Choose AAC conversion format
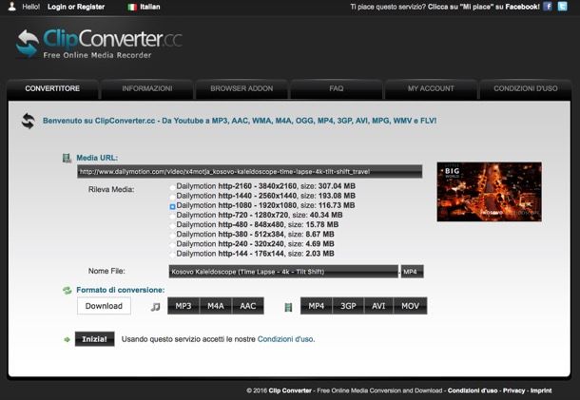This screenshot has height=400, width=580. (248, 306)
